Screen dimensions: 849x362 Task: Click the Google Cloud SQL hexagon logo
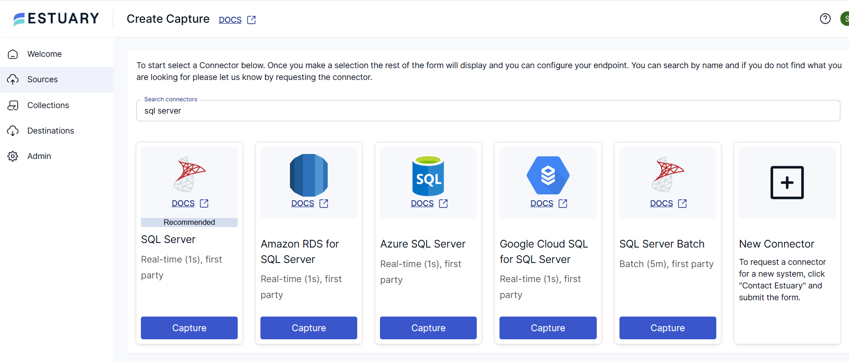[548, 175]
